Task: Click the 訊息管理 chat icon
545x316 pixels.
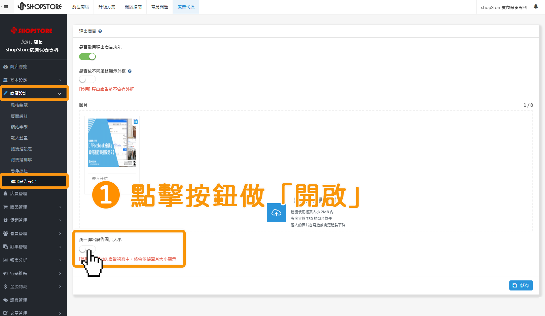Action: [x=5, y=300]
